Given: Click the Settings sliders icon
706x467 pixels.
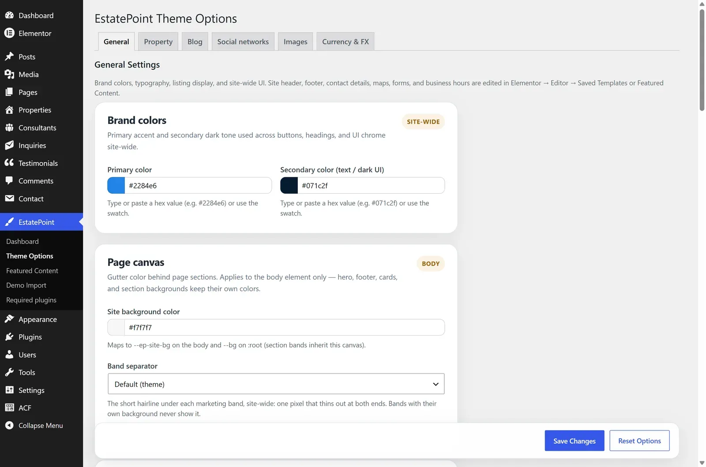Looking at the screenshot, I should coord(9,390).
